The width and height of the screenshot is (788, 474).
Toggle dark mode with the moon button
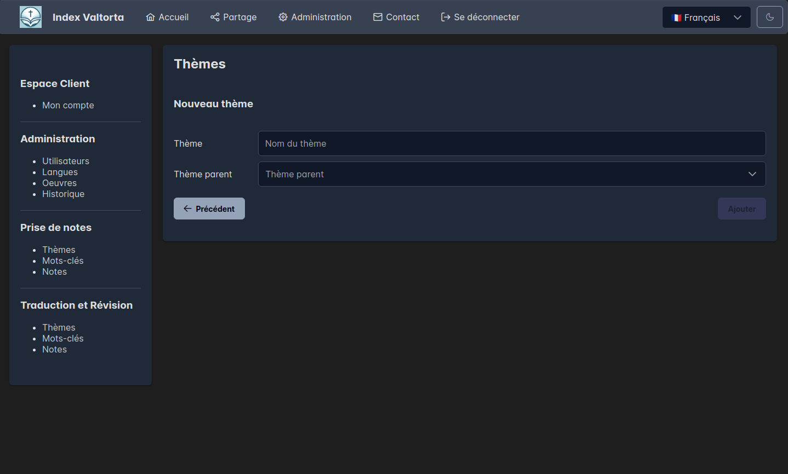769,17
